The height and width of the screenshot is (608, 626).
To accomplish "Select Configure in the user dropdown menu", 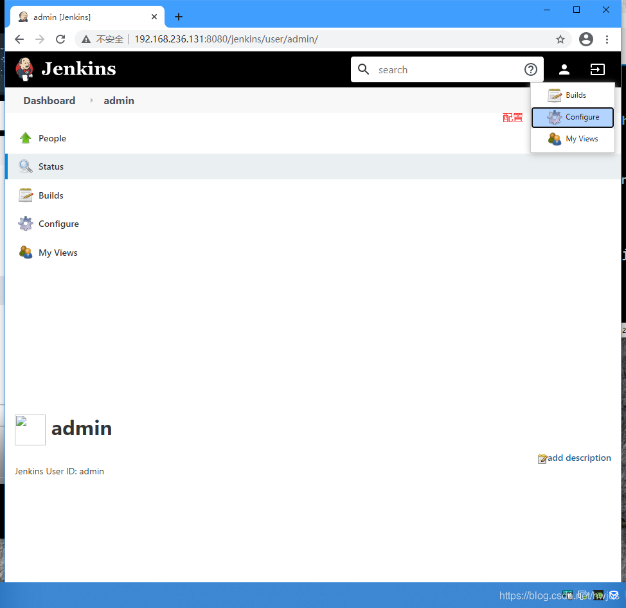I will point(573,118).
